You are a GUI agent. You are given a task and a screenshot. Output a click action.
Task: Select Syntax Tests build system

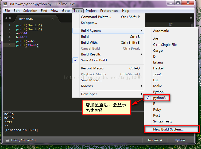coord(171,121)
